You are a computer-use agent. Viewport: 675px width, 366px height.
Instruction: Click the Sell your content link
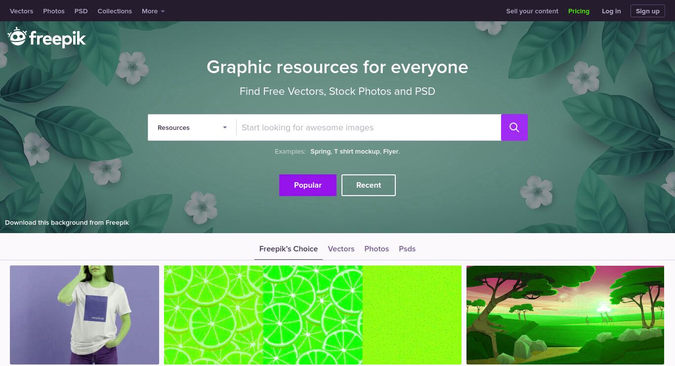[x=532, y=11]
